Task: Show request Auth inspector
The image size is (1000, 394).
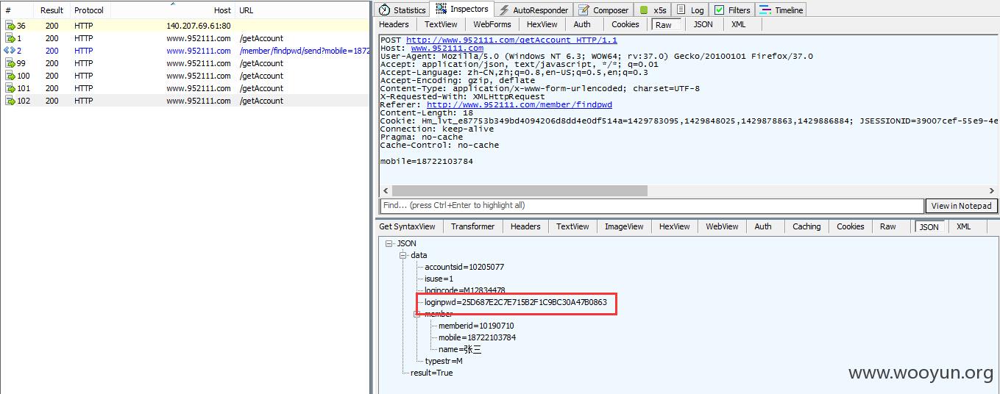Action: point(582,24)
